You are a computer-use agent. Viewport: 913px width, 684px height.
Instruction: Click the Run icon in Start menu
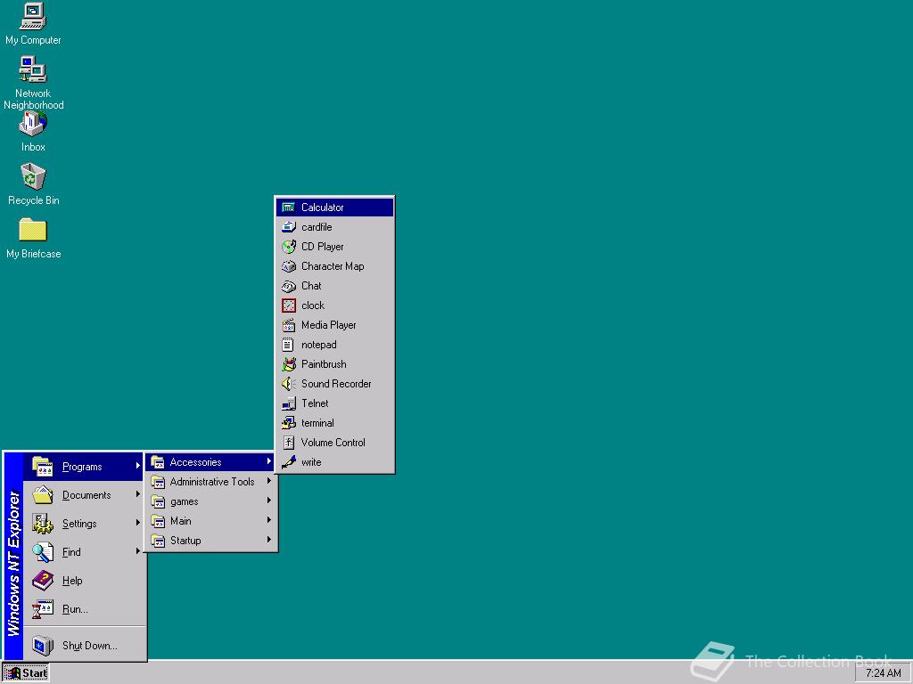[x=43, y=609]
